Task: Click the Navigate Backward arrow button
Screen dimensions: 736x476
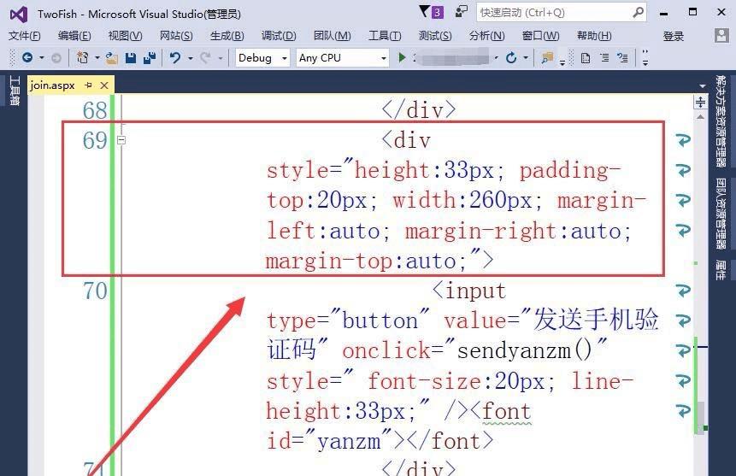Action: pyautogui.click(x=27, y=58)
